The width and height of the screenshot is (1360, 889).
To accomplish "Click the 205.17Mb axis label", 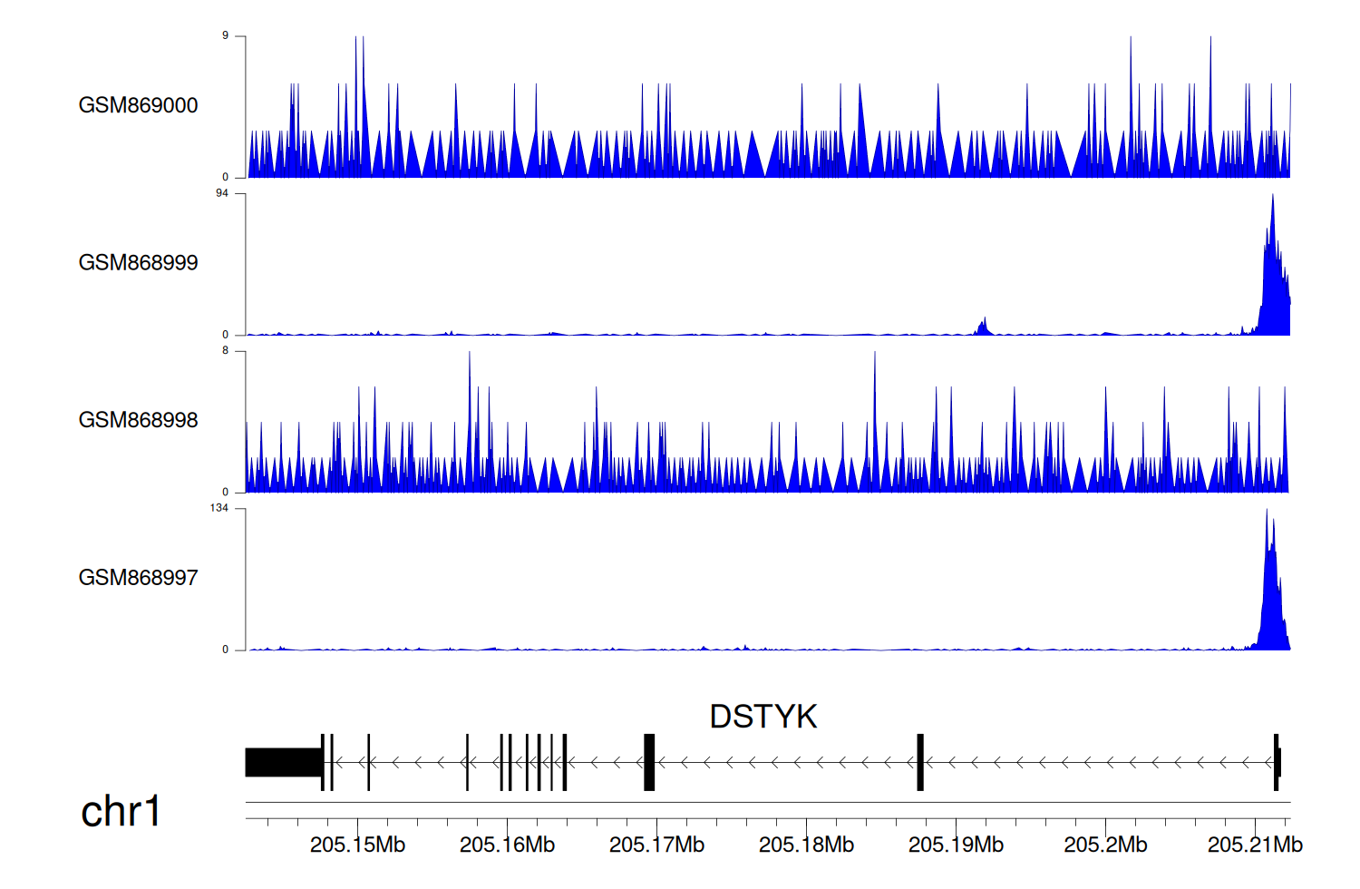I will point(656,845).
